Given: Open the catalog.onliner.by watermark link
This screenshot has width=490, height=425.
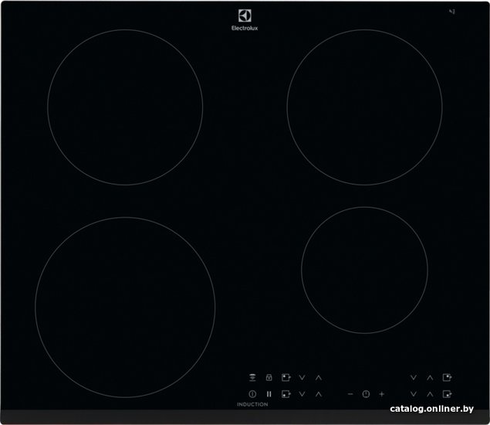Looking at the screenshot, I should pyautogui.click(x=432, y=409).
